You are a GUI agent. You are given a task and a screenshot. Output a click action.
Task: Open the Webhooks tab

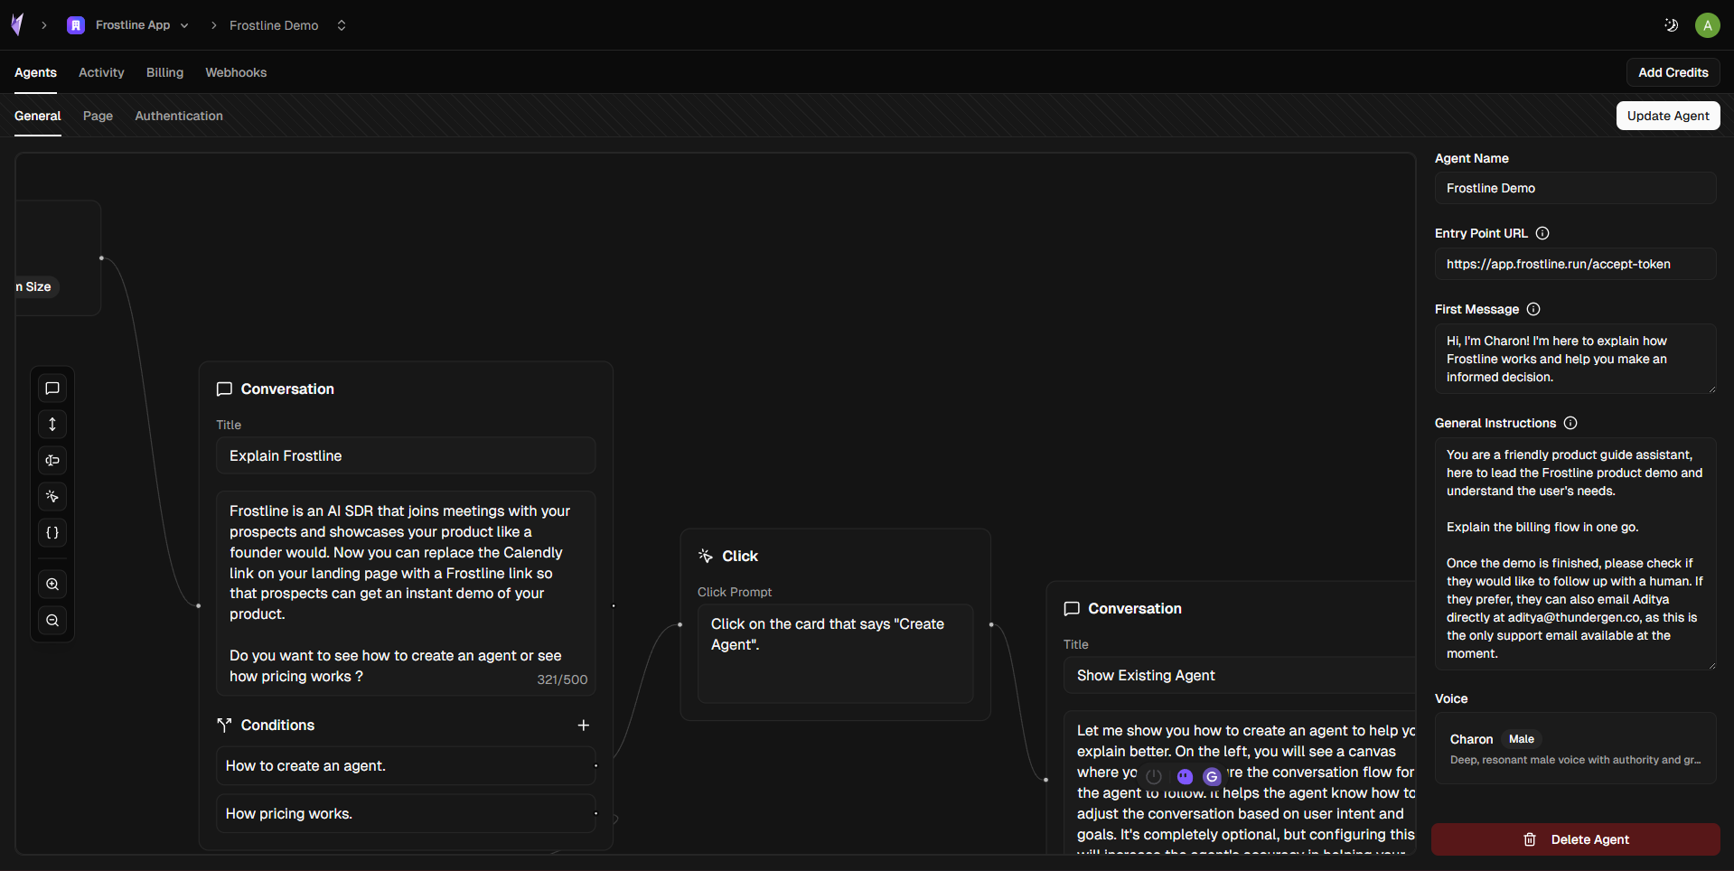236,72
